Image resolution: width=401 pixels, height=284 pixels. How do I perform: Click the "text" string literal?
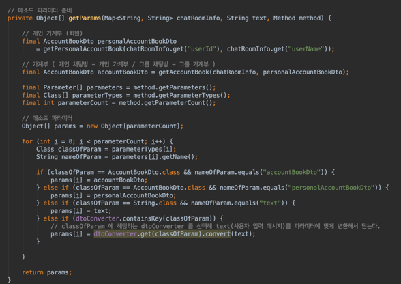click(270, 203)
